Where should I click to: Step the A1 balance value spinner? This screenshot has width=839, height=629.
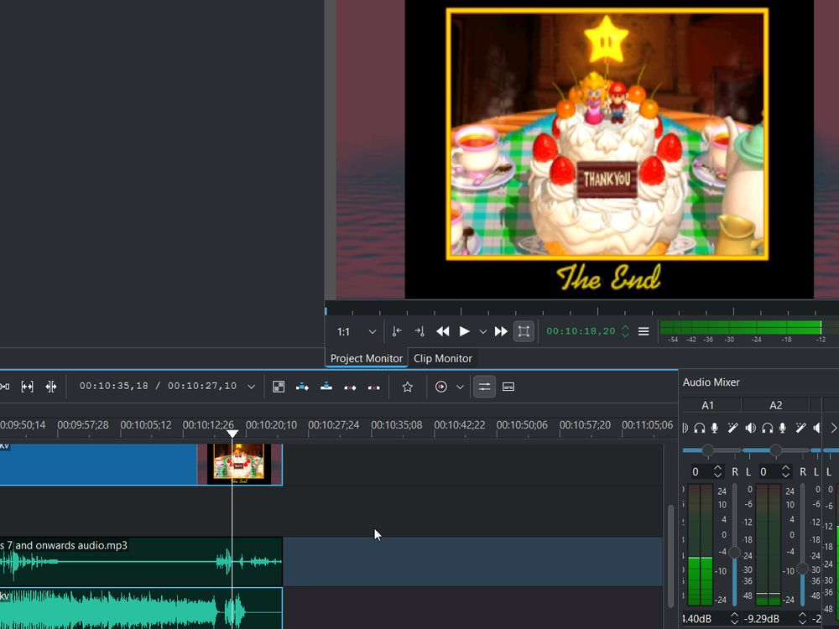pyautogui.click(x=717, y=471)
